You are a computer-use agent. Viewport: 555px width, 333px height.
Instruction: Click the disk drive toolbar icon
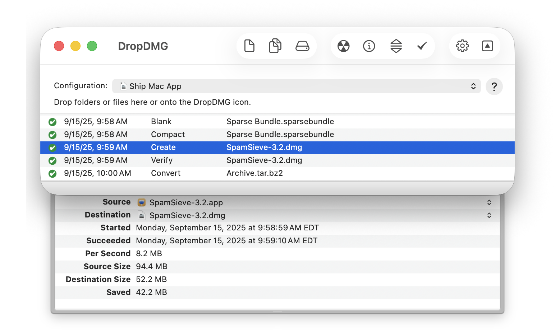point(302,46)
